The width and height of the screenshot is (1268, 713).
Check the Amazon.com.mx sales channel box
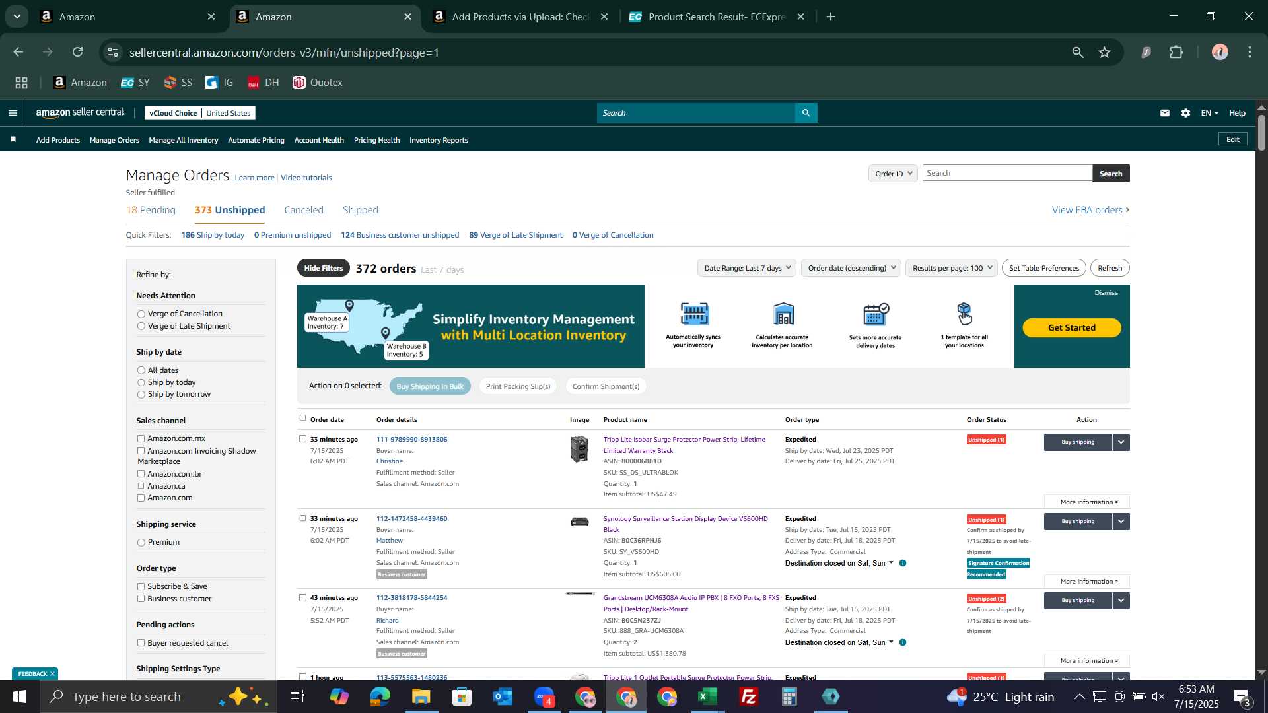click(141, 438)
